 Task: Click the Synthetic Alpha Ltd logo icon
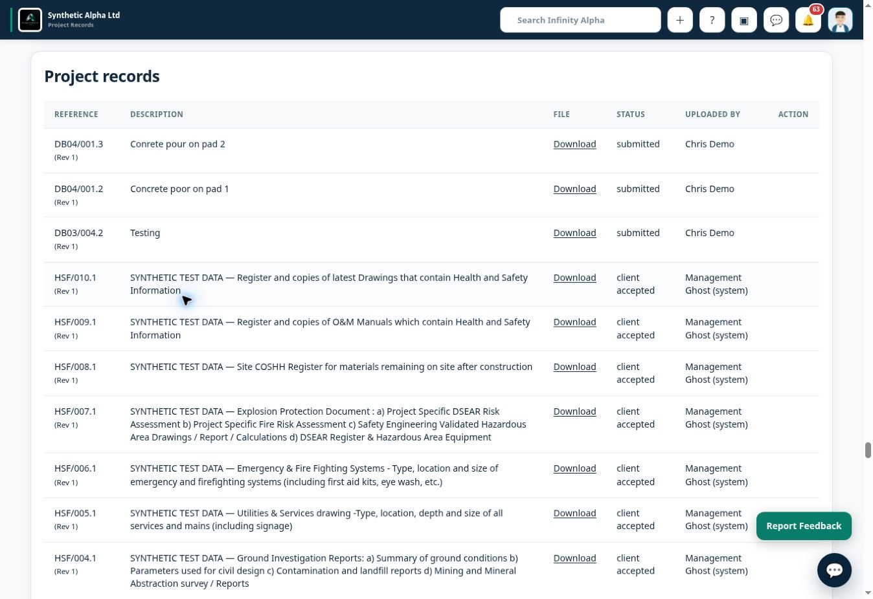(x=30, y=19)
